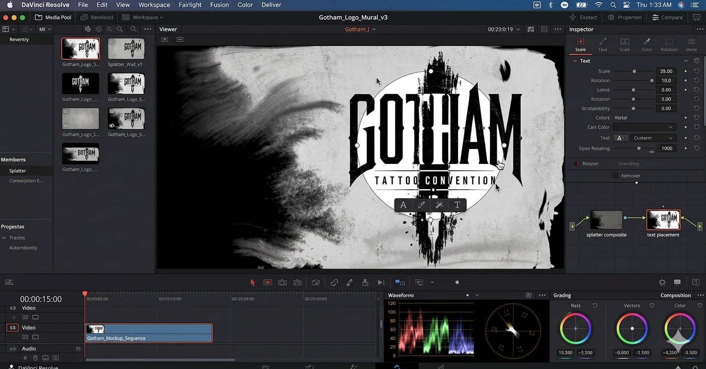Open Spotlight search in macOS menu bar
The width and height of the screenshot is (706, 369).
613,5
